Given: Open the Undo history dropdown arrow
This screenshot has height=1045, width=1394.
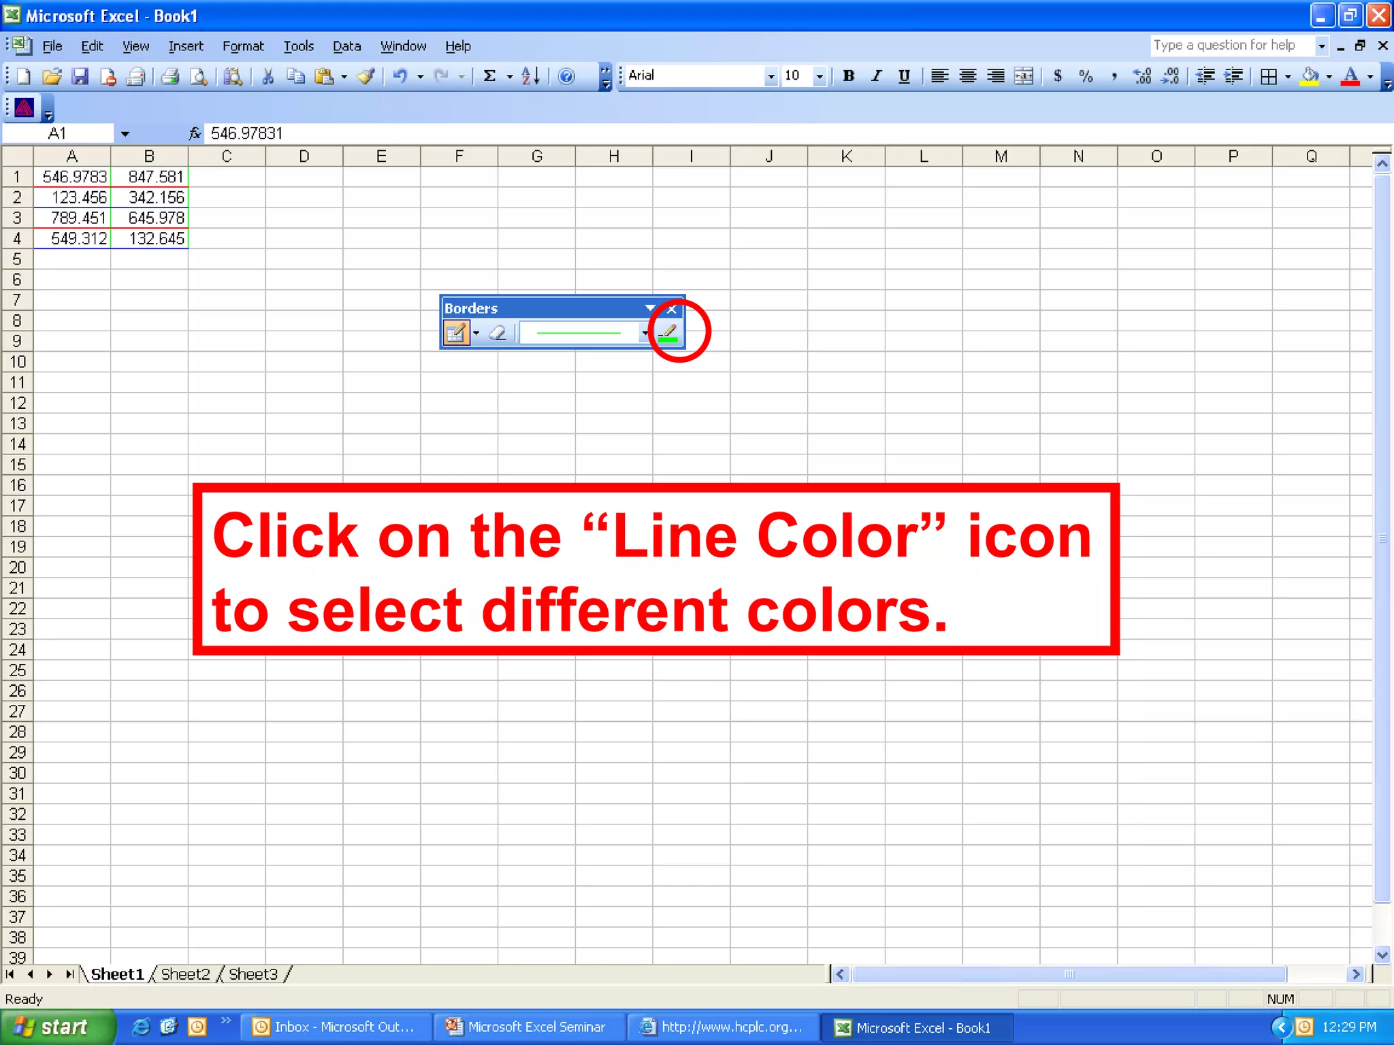Looking at the screenshot, I should pyautogui.click(x=420, y=77).
